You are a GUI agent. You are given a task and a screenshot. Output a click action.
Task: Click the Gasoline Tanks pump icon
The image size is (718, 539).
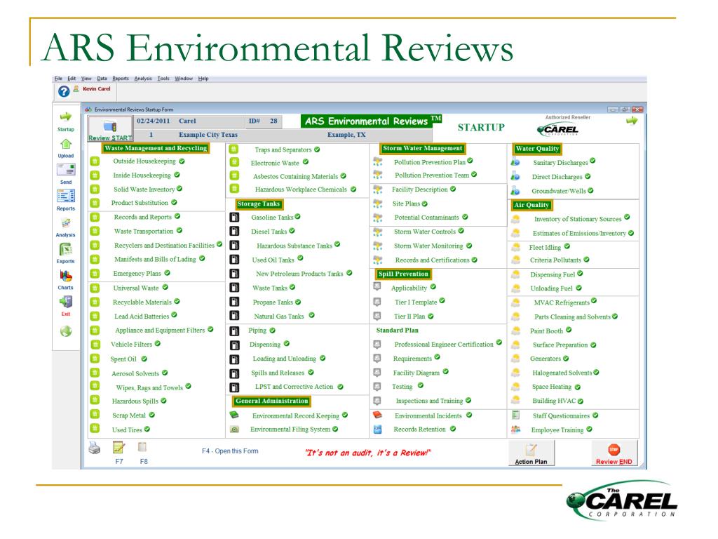click(234, 218)
